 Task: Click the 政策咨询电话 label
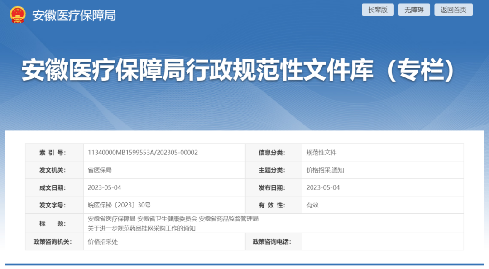[272, 242]
